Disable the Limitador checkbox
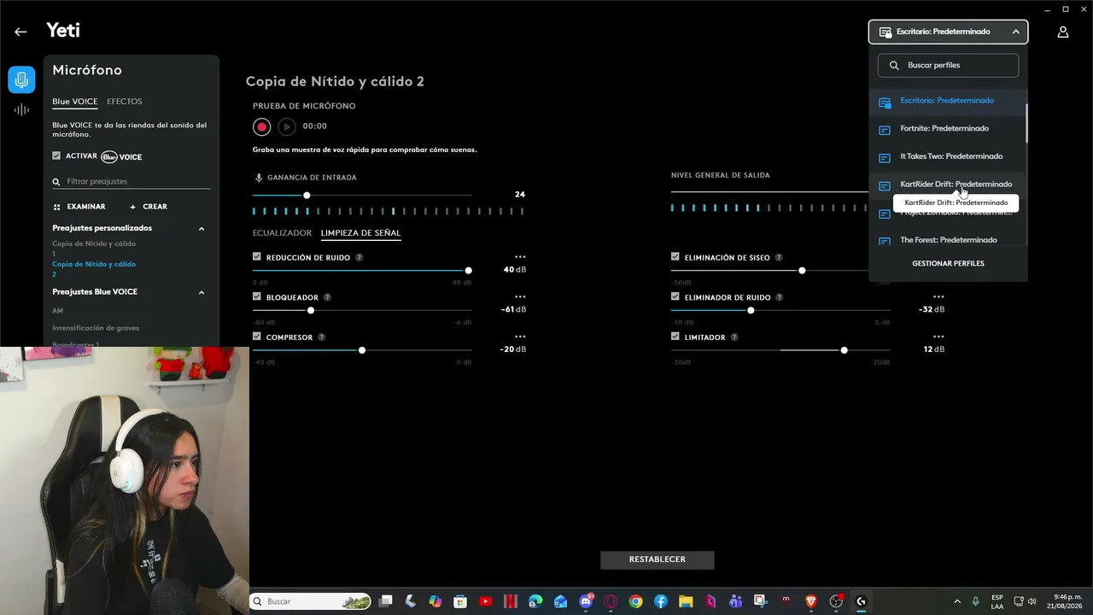1093x615 pixels. pyautogui.click(x=675, y=337)
